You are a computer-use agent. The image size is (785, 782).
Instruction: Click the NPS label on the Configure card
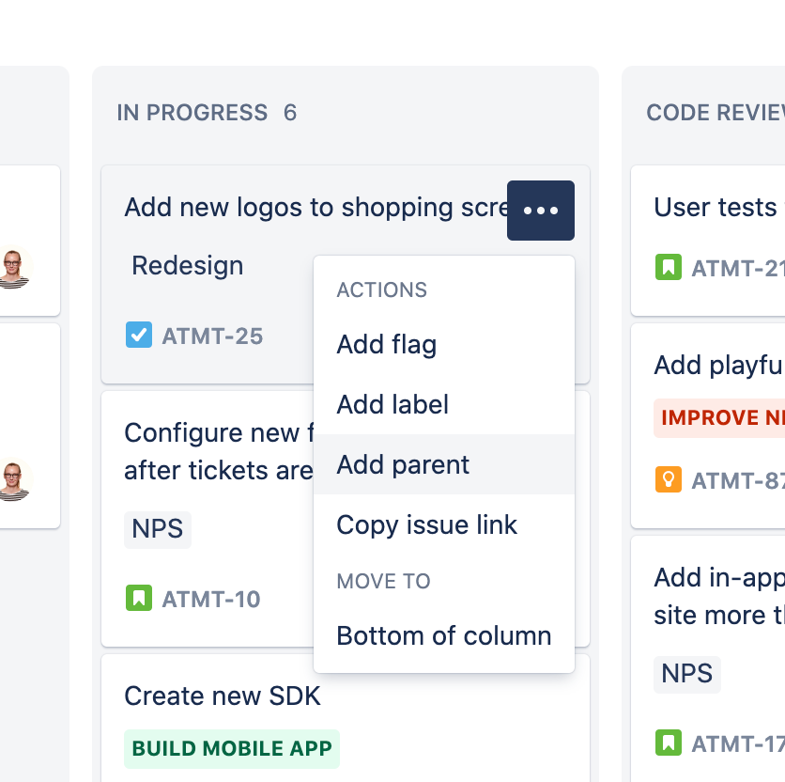[x=158, y=530]
